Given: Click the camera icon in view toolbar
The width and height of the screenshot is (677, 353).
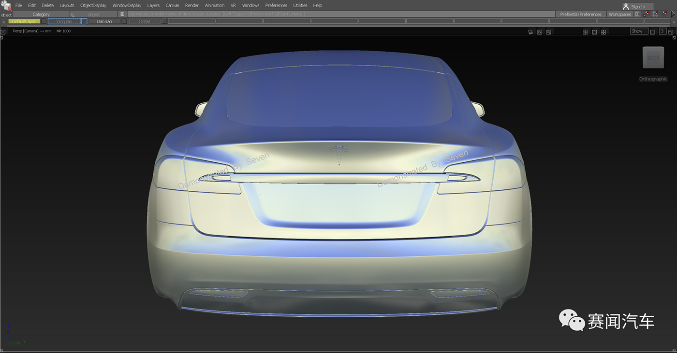Looking at the screenshot, I should pos(530,32).
